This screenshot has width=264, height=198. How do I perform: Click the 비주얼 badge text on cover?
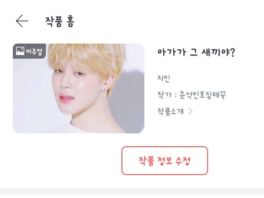click(34, 51)
